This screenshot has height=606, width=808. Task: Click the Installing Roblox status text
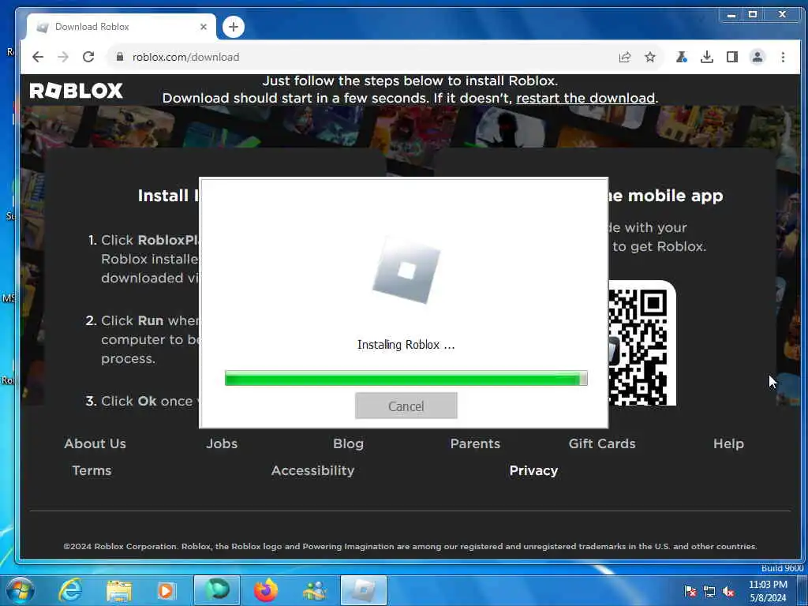click(x=406, y=345)
